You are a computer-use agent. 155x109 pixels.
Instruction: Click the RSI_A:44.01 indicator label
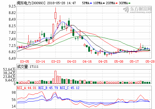tap(27, 88)
